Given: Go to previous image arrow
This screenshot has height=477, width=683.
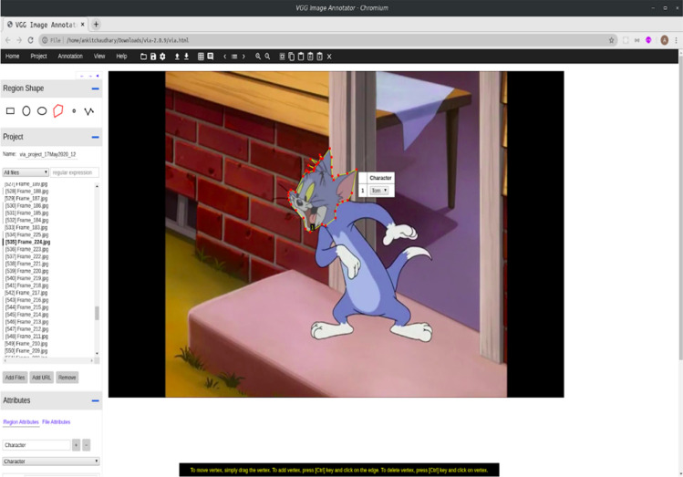Looking at the screenshot, I should 224,57.
